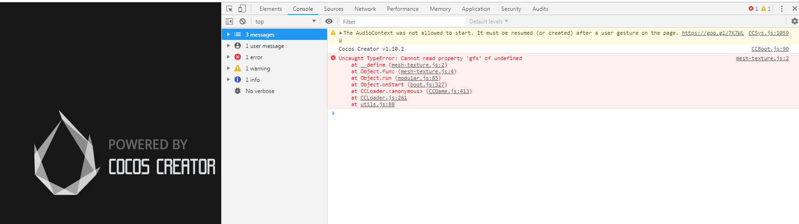
Task: Expand the 1 warning group
Action: tap(229, 69)
